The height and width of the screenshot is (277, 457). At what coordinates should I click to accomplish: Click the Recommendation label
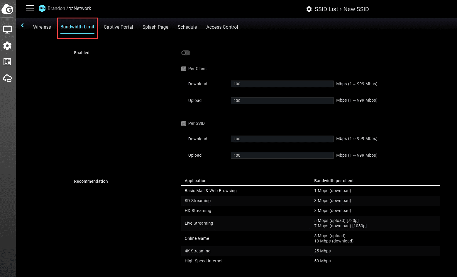pyautogui.click(x=91, y=181)
